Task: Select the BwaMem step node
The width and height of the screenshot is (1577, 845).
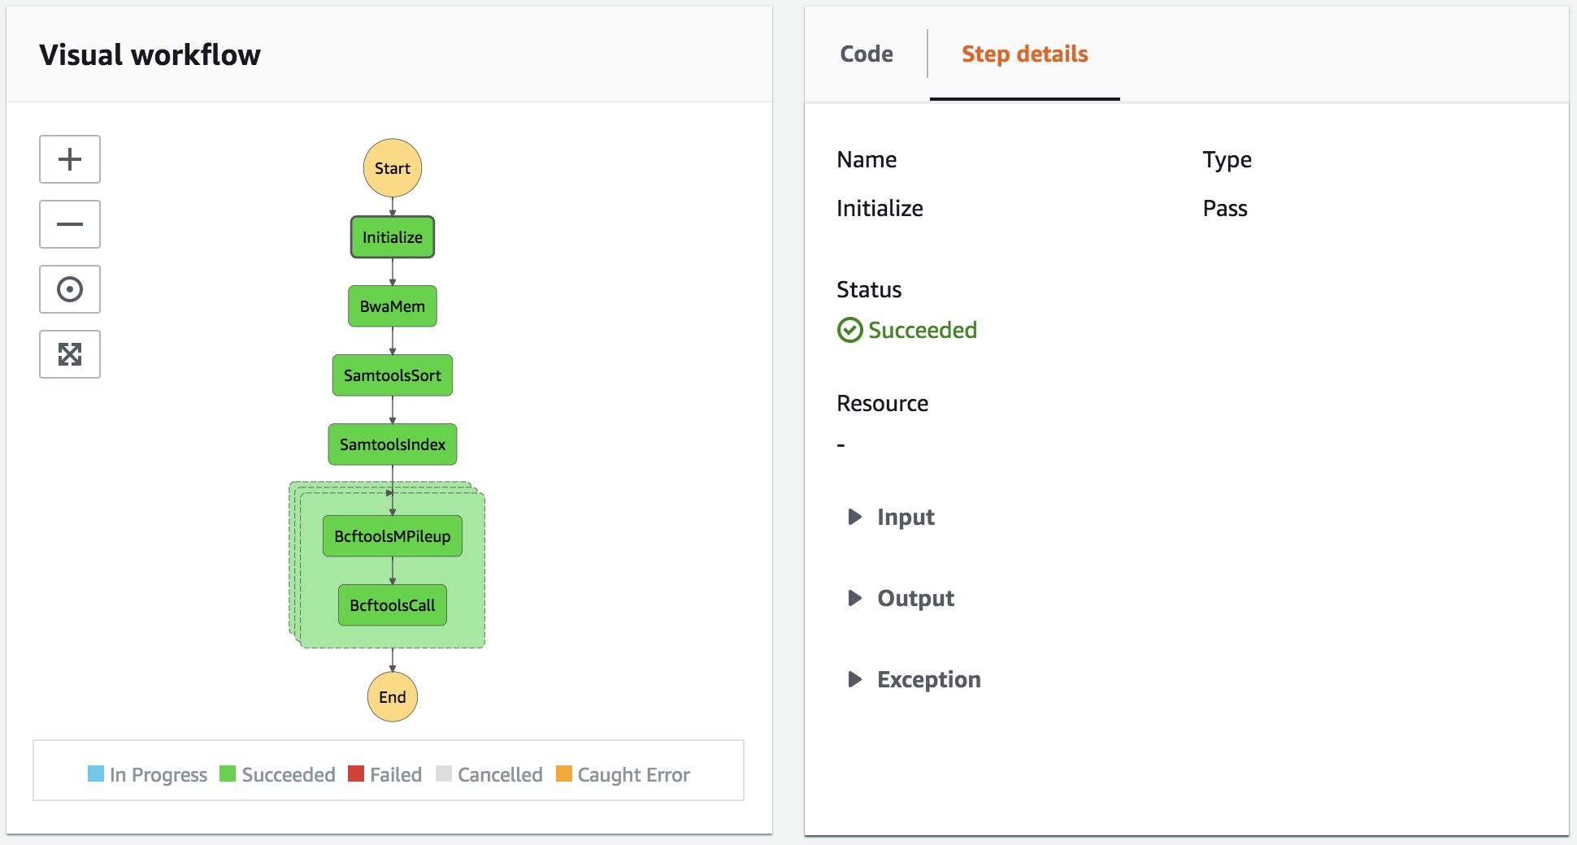Action: coord(393,306)
